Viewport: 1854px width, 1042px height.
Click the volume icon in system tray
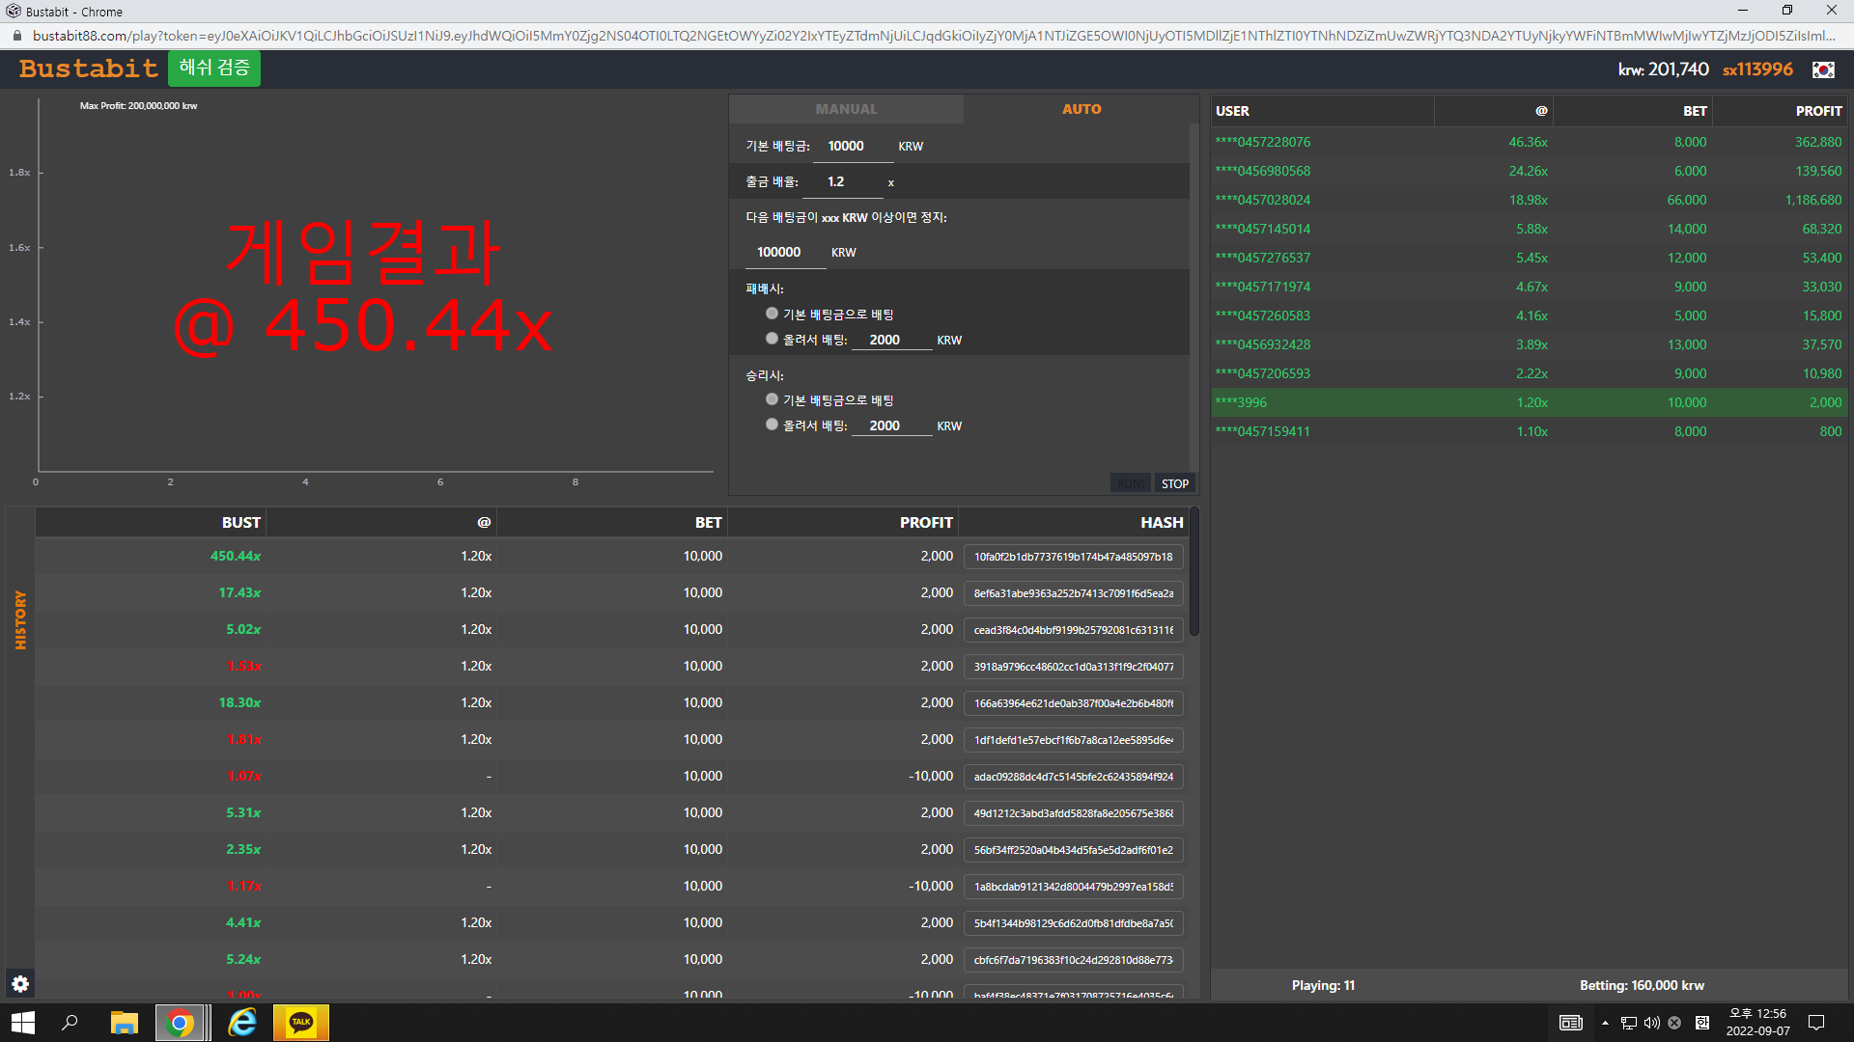tap(1652, 1023)
